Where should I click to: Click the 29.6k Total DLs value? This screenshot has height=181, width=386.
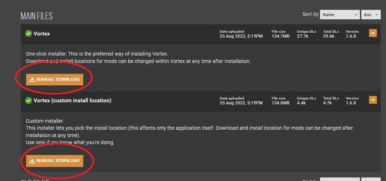click(328, 36)
